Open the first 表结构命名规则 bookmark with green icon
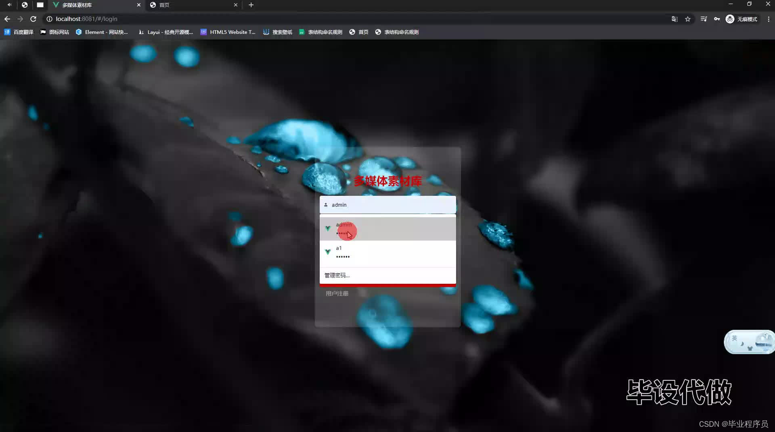This screenshot has width=775, height=432. [320, 32]
